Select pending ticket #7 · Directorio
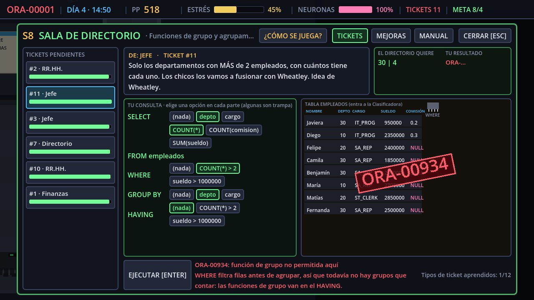The image size is (534, 300). pos(71,147)
